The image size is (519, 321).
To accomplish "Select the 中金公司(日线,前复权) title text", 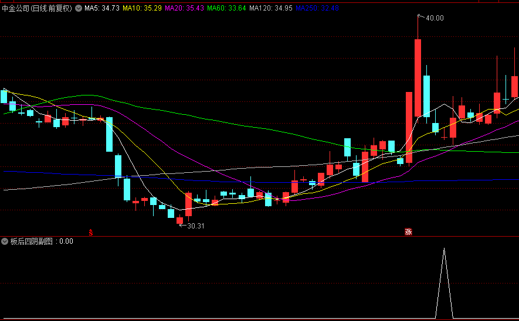I will pos(37,8).
